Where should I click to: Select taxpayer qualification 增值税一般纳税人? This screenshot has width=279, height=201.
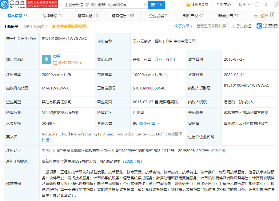pyautogui.click(x=239, y=102)
